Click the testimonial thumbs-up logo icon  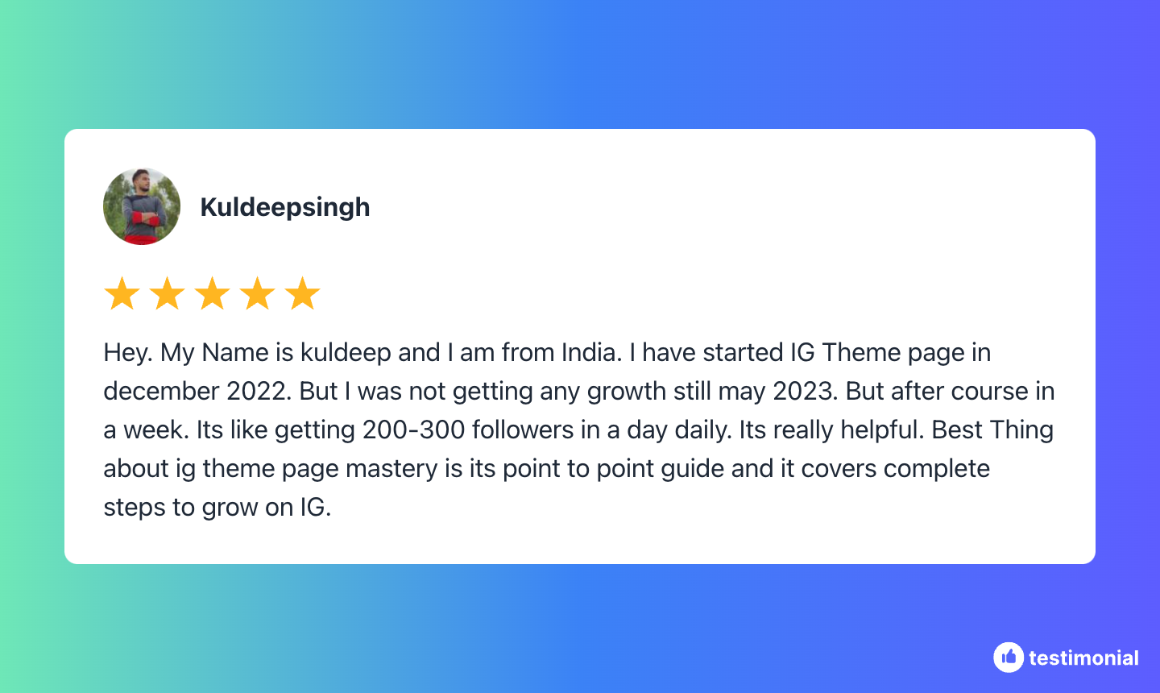coord(1008,658)
